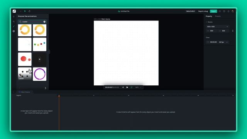The width and height of the screenshot is (247, 139).
Task: Click the scene width field showing 500
Action: pyautogui.click(x=212, y=31)
